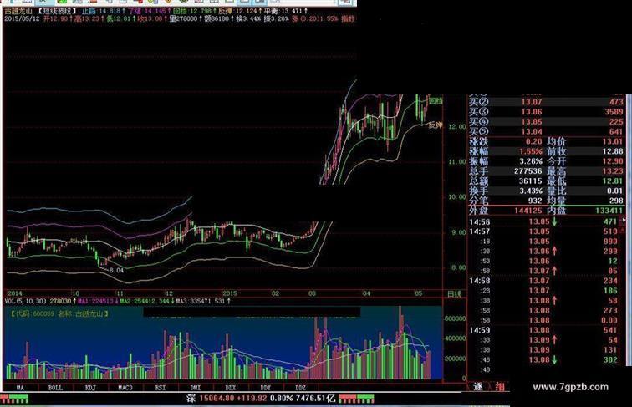Click the 04 month marker on date axis
Viewport: 632px width, 407px height.
[365, 293]
